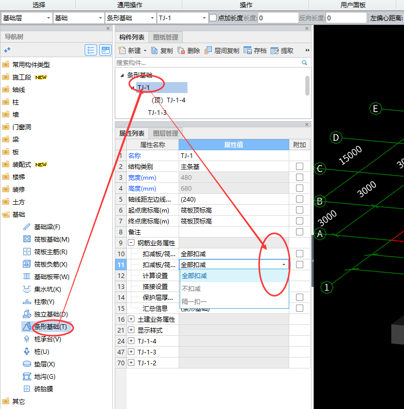Collapse the 钢筋业务属性 group
Image resolution: width=404 pixels, height=409 pixels.
pos(131,243)
